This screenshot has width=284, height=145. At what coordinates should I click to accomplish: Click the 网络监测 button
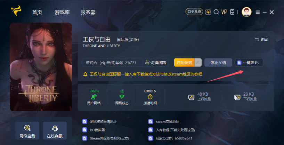(27, 130)
